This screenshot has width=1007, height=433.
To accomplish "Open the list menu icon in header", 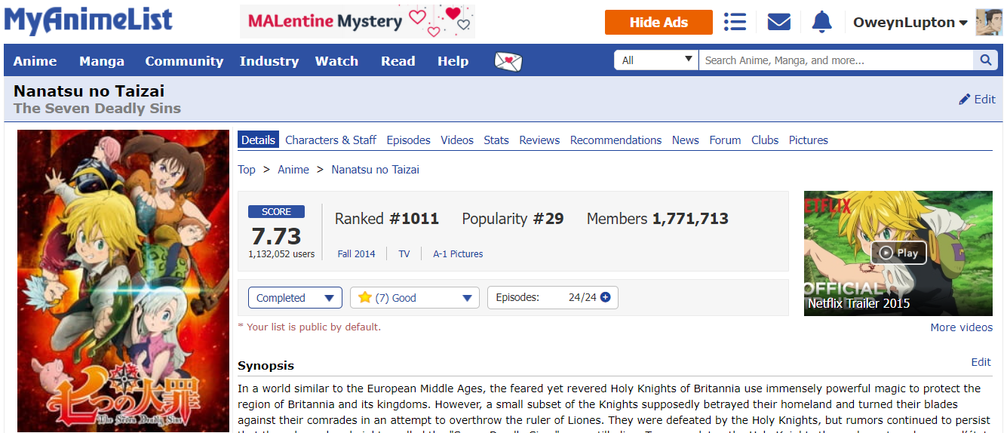I will [735, 22].
